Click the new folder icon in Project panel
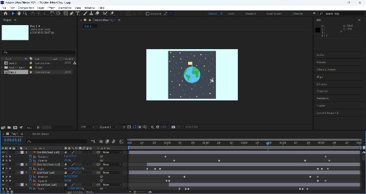This screenshot has height=194, width=366. click(x=9, y=128)
